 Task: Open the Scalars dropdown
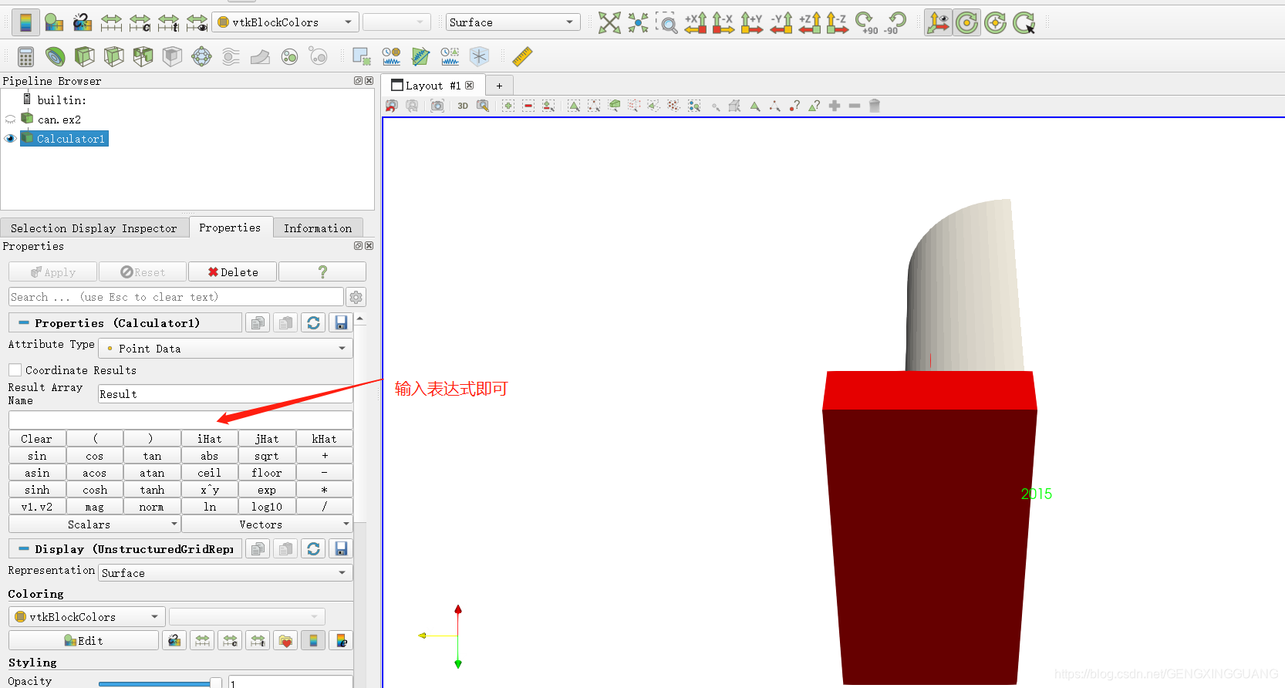[x=94, y=524]
